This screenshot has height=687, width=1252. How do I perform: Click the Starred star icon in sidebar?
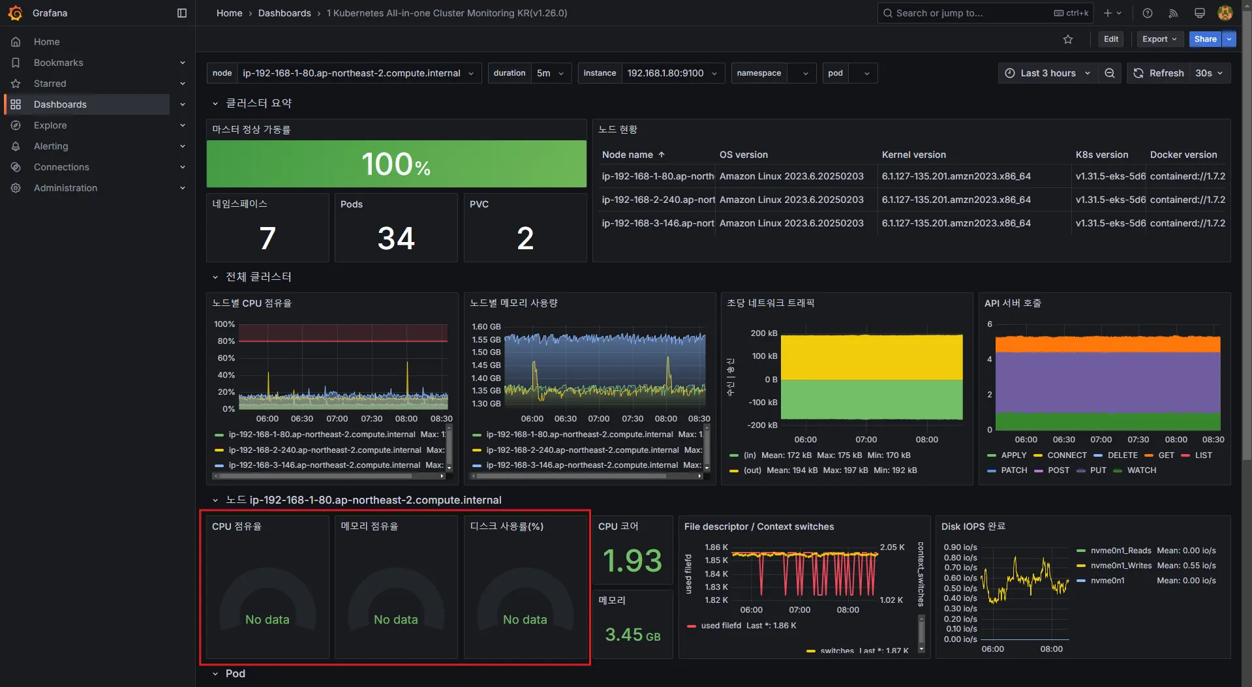coord(16,84)
